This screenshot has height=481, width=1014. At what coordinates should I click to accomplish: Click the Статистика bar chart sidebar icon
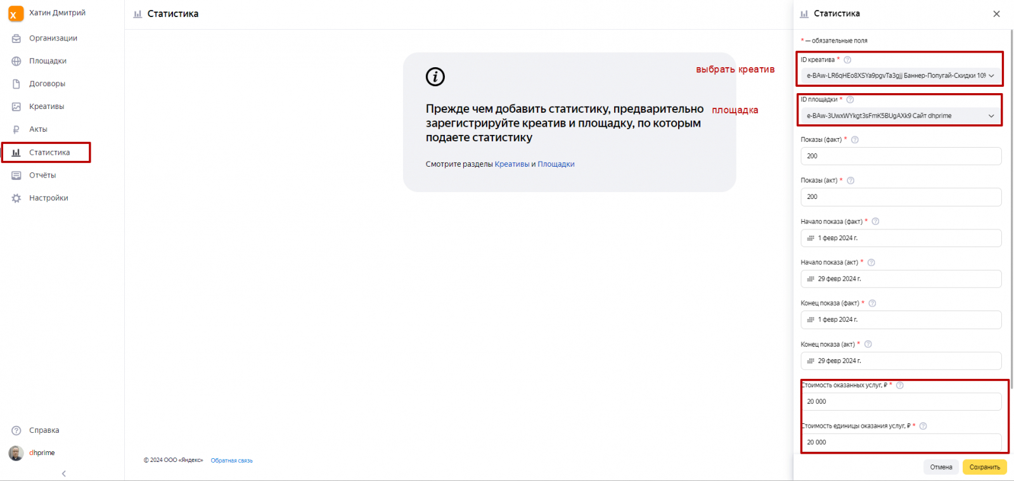click(x=16, y=153)
